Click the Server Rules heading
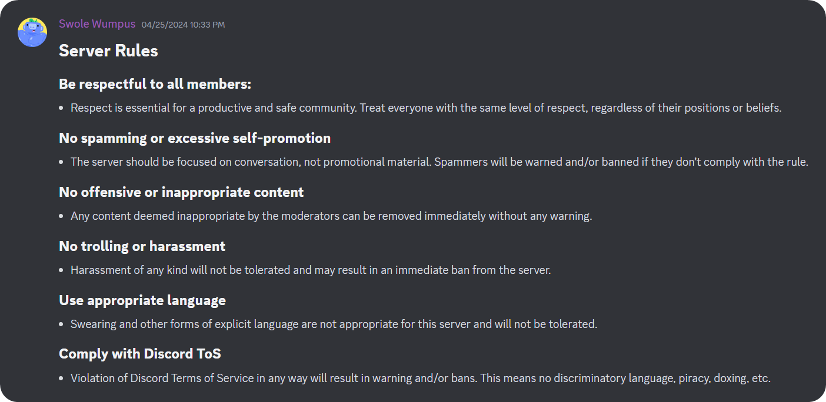 tap(108, 51)
